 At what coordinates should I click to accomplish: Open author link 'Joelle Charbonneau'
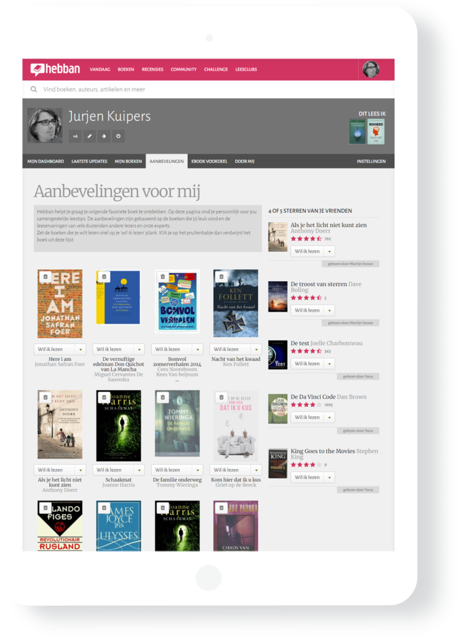point(336,343)
